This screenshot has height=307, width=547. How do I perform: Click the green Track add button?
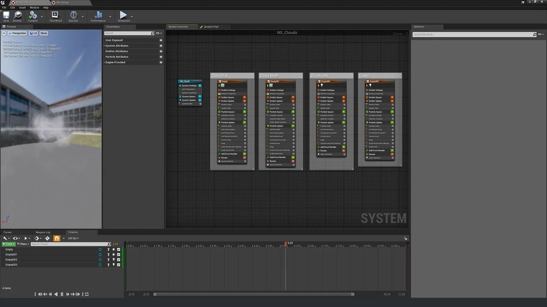(x=9, y=244)
